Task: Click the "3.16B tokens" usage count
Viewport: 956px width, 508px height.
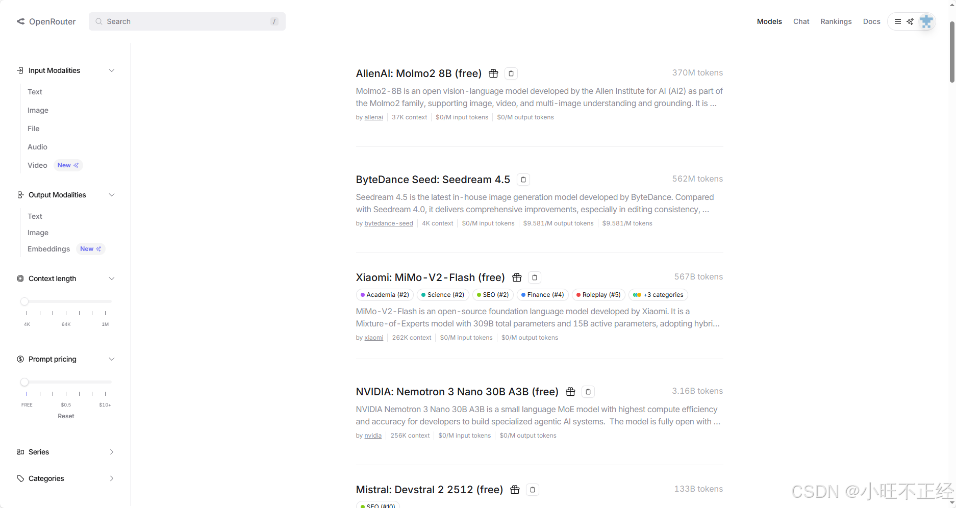Action: coord(697,391)
